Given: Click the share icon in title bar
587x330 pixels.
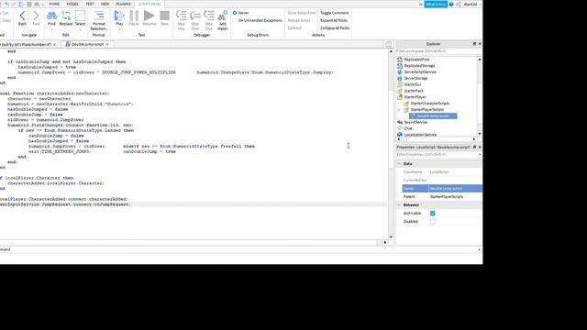Looking at the screenshot, I should click(x=459, y=4).
